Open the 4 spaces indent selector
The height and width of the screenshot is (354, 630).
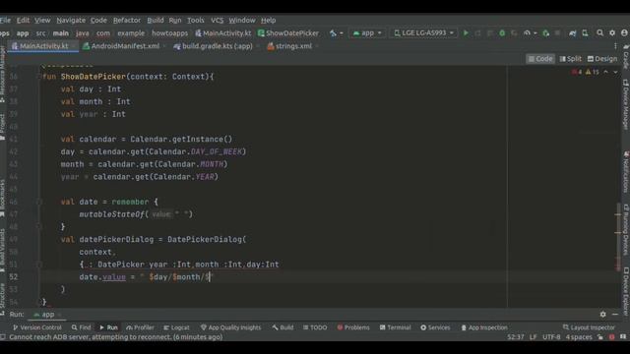coord(579,337)
